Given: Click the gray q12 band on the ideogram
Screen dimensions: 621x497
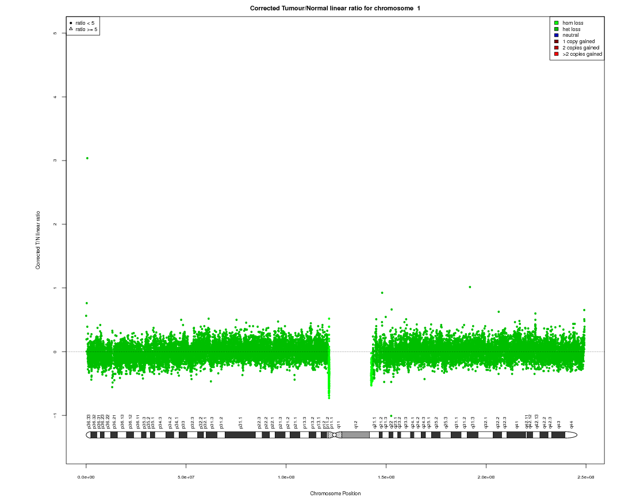Looking at the screenshot, I should [355, 435].
